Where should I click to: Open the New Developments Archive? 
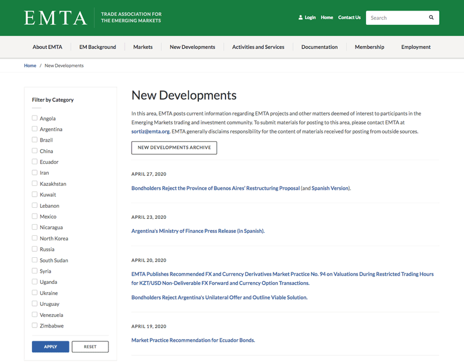[x=174, y=147]
